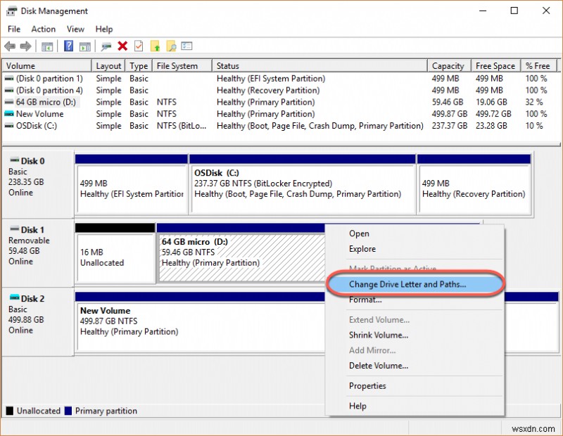Open the Action menu

pyautogui.click(x=44, y=29)
